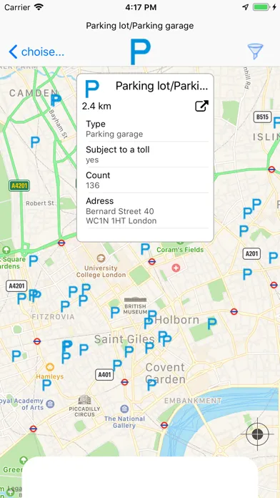Tap the P icon inside the info popup
This screenshot has width=280, height=498.
pyautogui.click(x=92, y=89)
